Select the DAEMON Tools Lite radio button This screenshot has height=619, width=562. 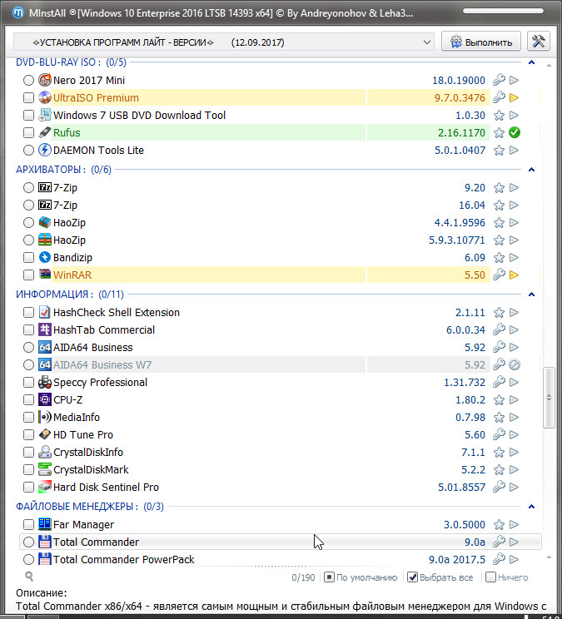pyautogui.click(x=29, y=151)
